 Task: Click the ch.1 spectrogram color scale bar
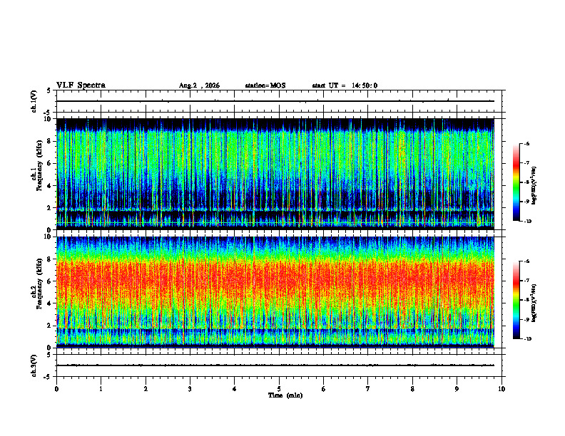pyautogui.click(x=516, y=182)
